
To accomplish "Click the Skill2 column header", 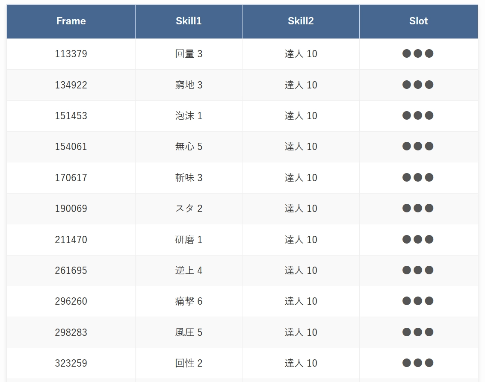I will coord(301,21).
